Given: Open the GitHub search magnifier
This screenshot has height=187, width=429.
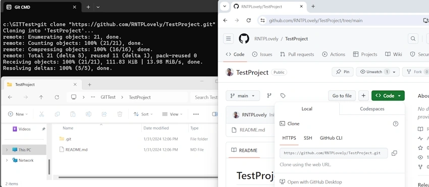Looking at the screenshot, I should tap(413, 38).
